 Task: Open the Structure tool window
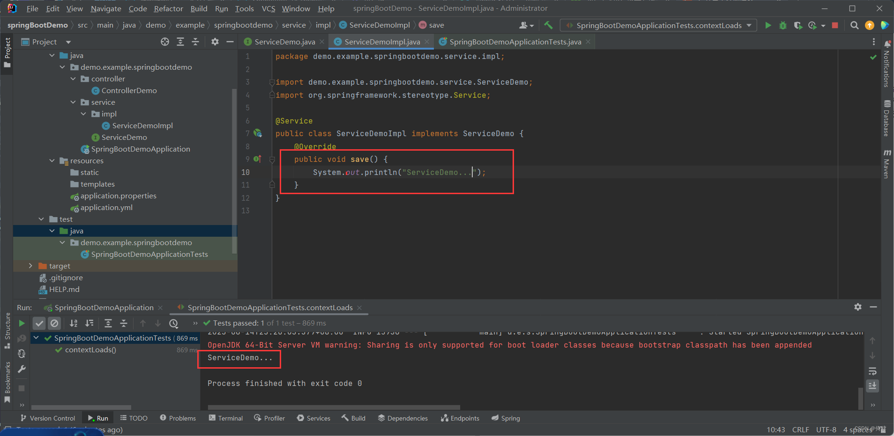(7, 330)
